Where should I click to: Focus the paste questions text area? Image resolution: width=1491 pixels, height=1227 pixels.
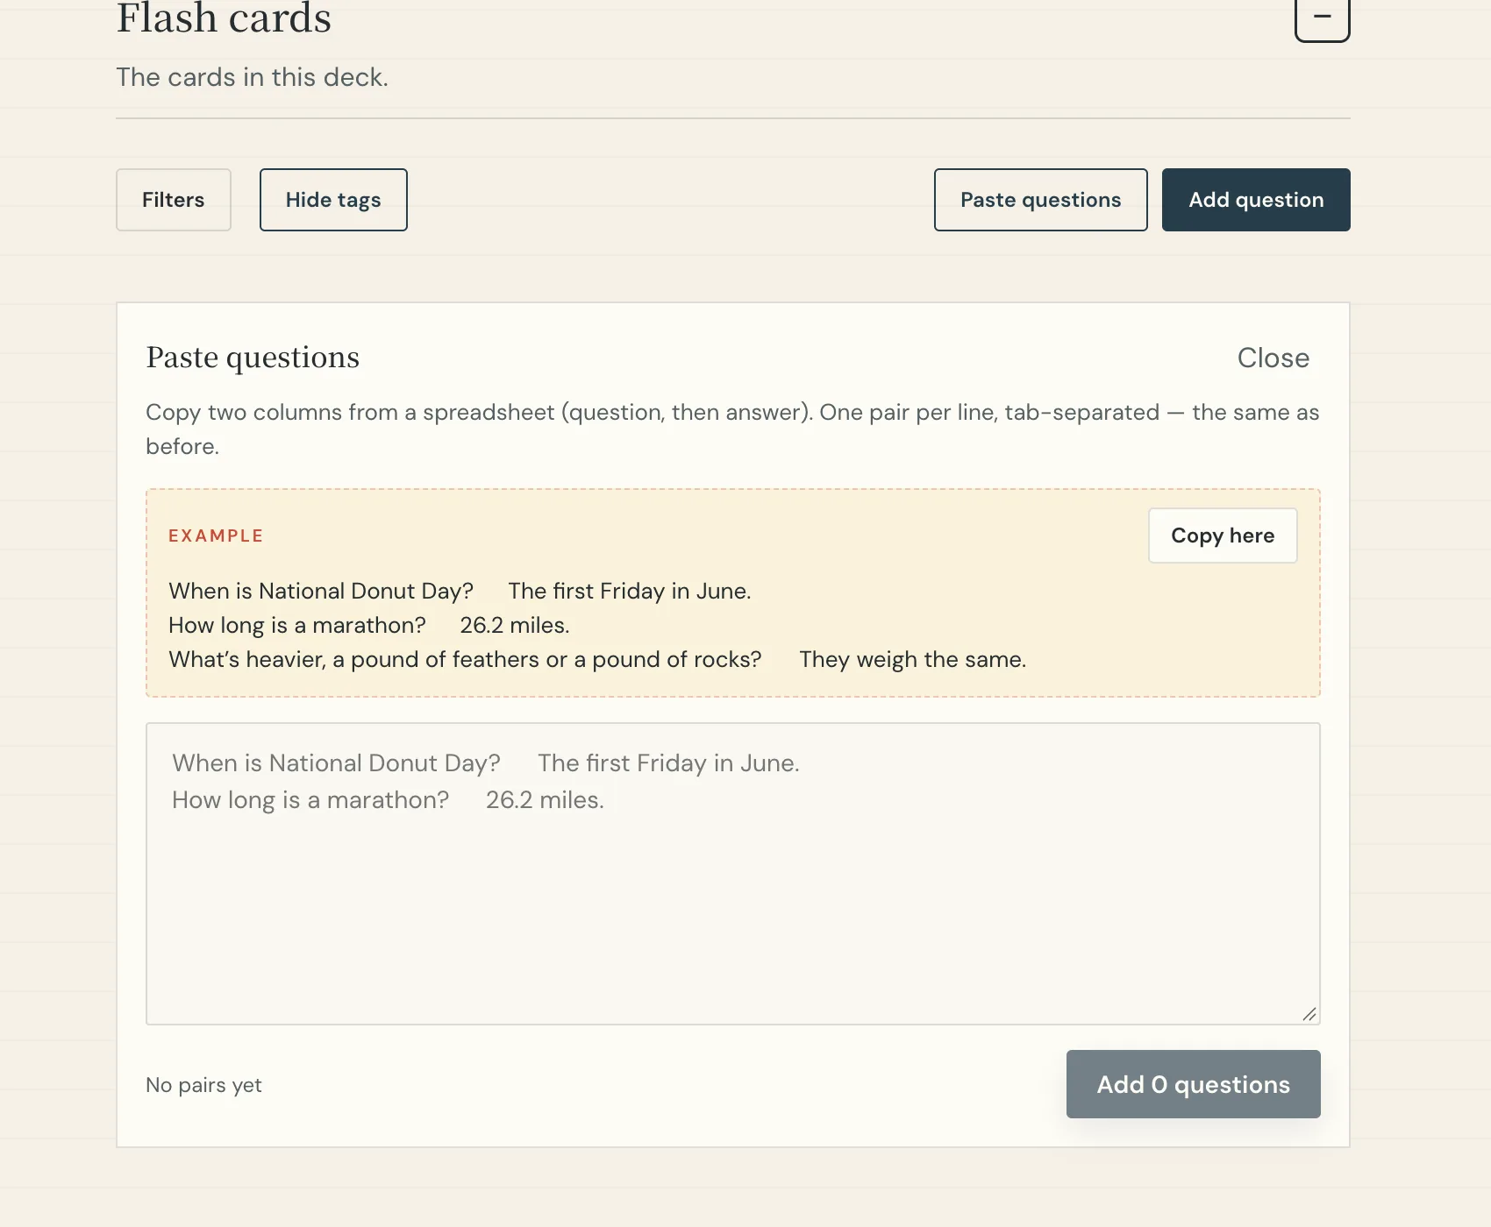point(733,874)
